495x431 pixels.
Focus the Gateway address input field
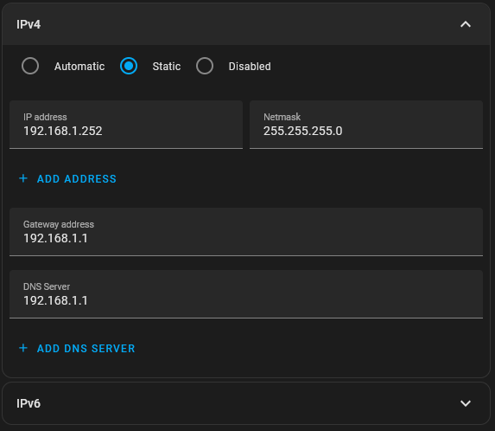click(x=246, y=232)
